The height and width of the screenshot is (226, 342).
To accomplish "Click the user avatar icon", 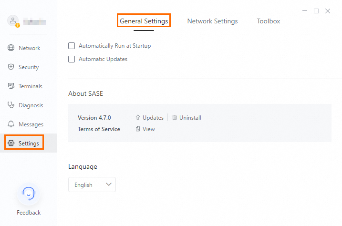I will pos(13,21).
